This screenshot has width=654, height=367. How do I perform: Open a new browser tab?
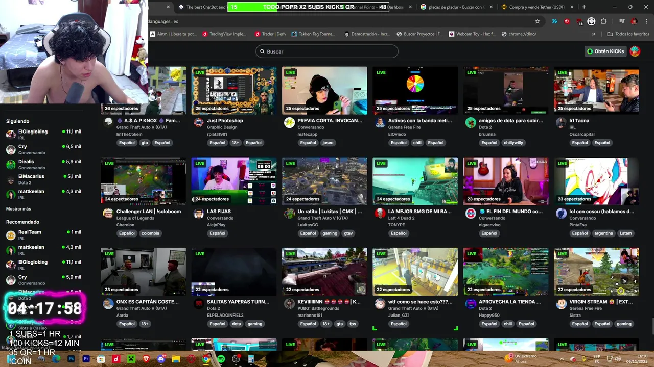pyautogui.click(x=584, y=7)
